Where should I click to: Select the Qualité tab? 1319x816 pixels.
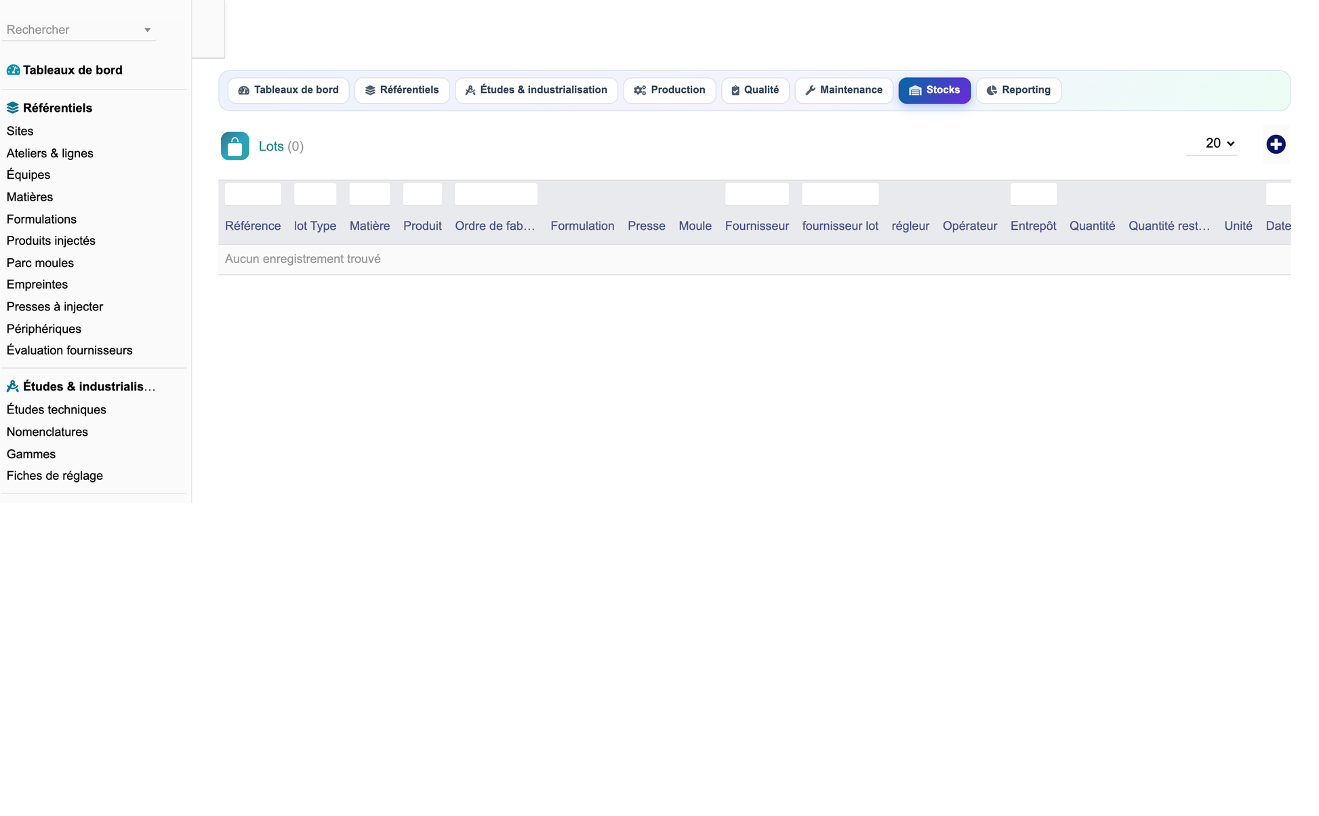point(755,90)
